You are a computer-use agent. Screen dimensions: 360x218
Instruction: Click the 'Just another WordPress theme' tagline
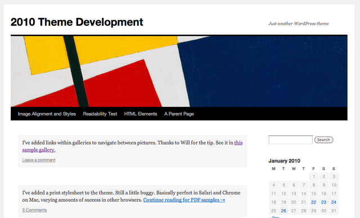point(299,24)
